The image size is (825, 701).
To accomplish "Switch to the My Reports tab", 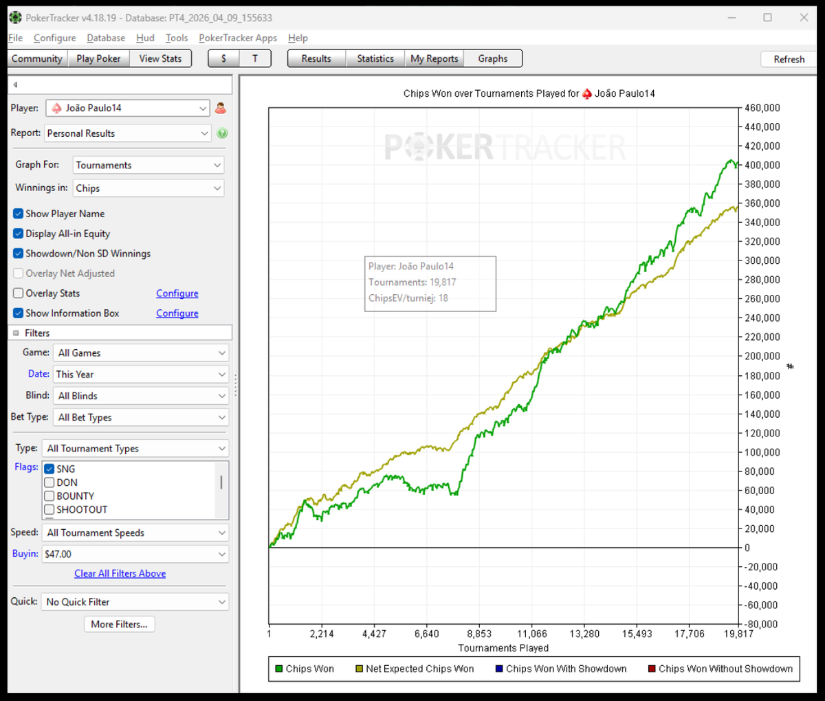I will (x=434, y=58).
